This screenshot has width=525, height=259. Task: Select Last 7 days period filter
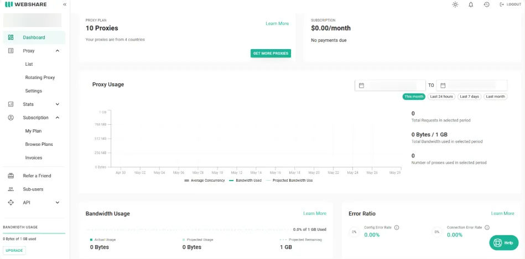tap(470, 97)
